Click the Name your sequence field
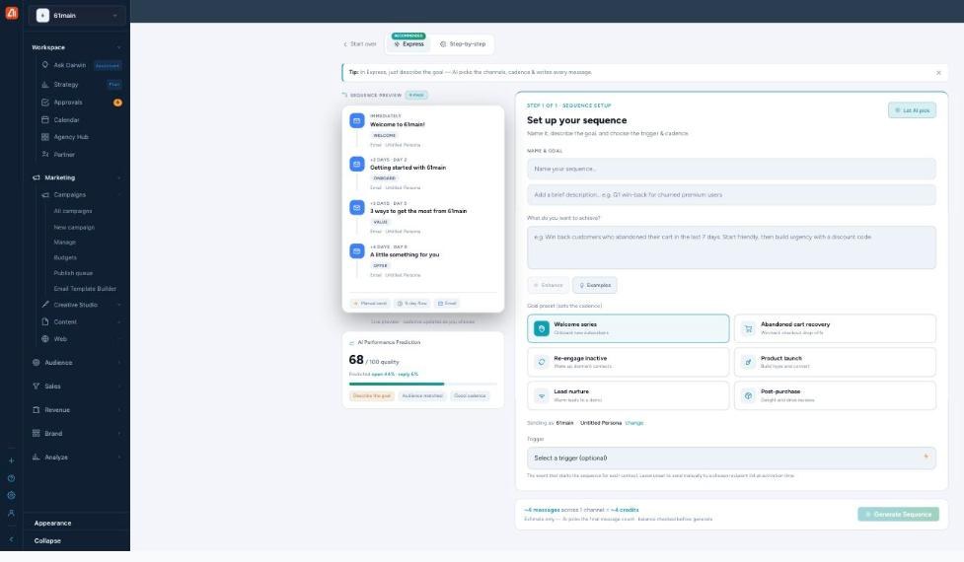This screenshot has width=964, height=562. [x=731, y=169]
